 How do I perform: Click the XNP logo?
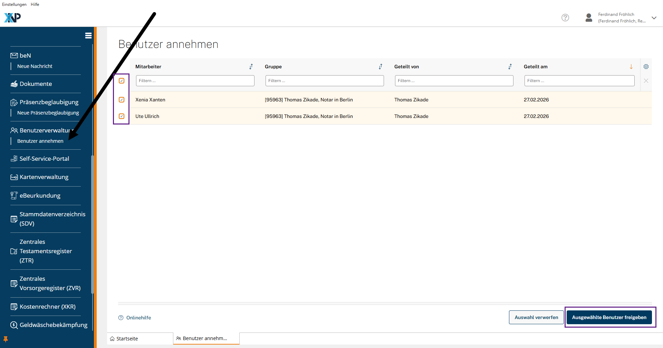12,18
